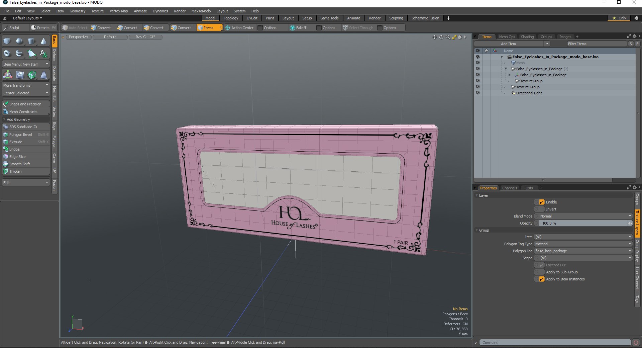Click the Command input field
The image size is (642, 348).
pyautogui.click(x=555, y=342)
